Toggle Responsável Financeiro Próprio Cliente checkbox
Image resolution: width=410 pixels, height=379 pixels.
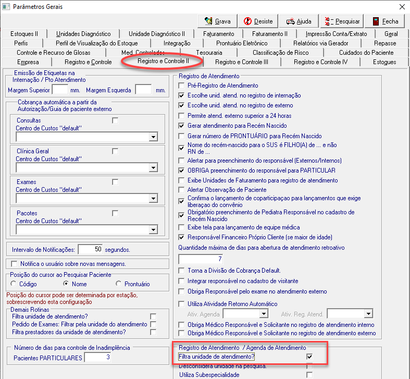[x=181, y=237]
